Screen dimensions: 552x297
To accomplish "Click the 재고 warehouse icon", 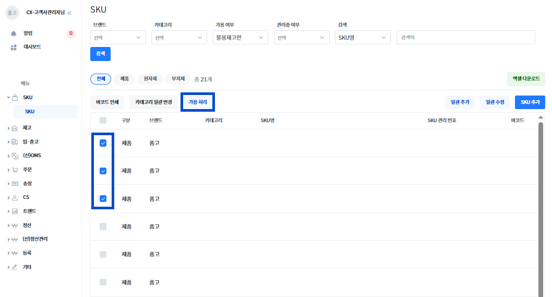I will click(x=15, y=128).
